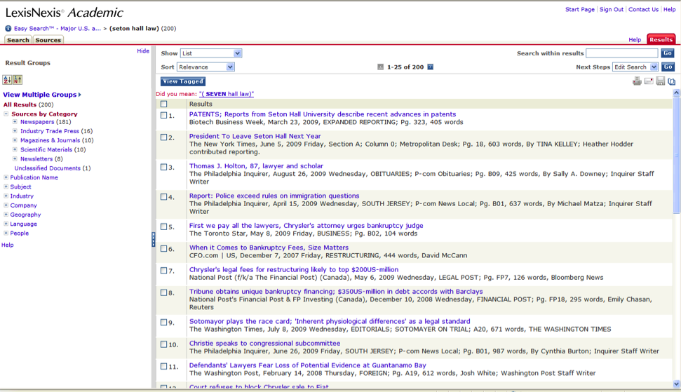Open Contact Us link
This screenshot has height=392, width=681.
click(643, 10)
